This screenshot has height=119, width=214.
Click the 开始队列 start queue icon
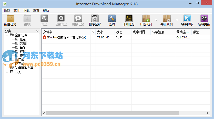146,18
